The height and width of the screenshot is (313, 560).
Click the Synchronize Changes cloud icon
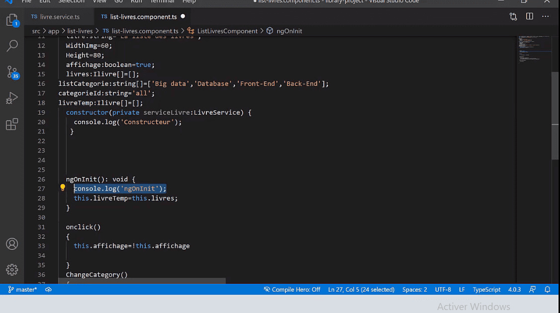point(48,290)
